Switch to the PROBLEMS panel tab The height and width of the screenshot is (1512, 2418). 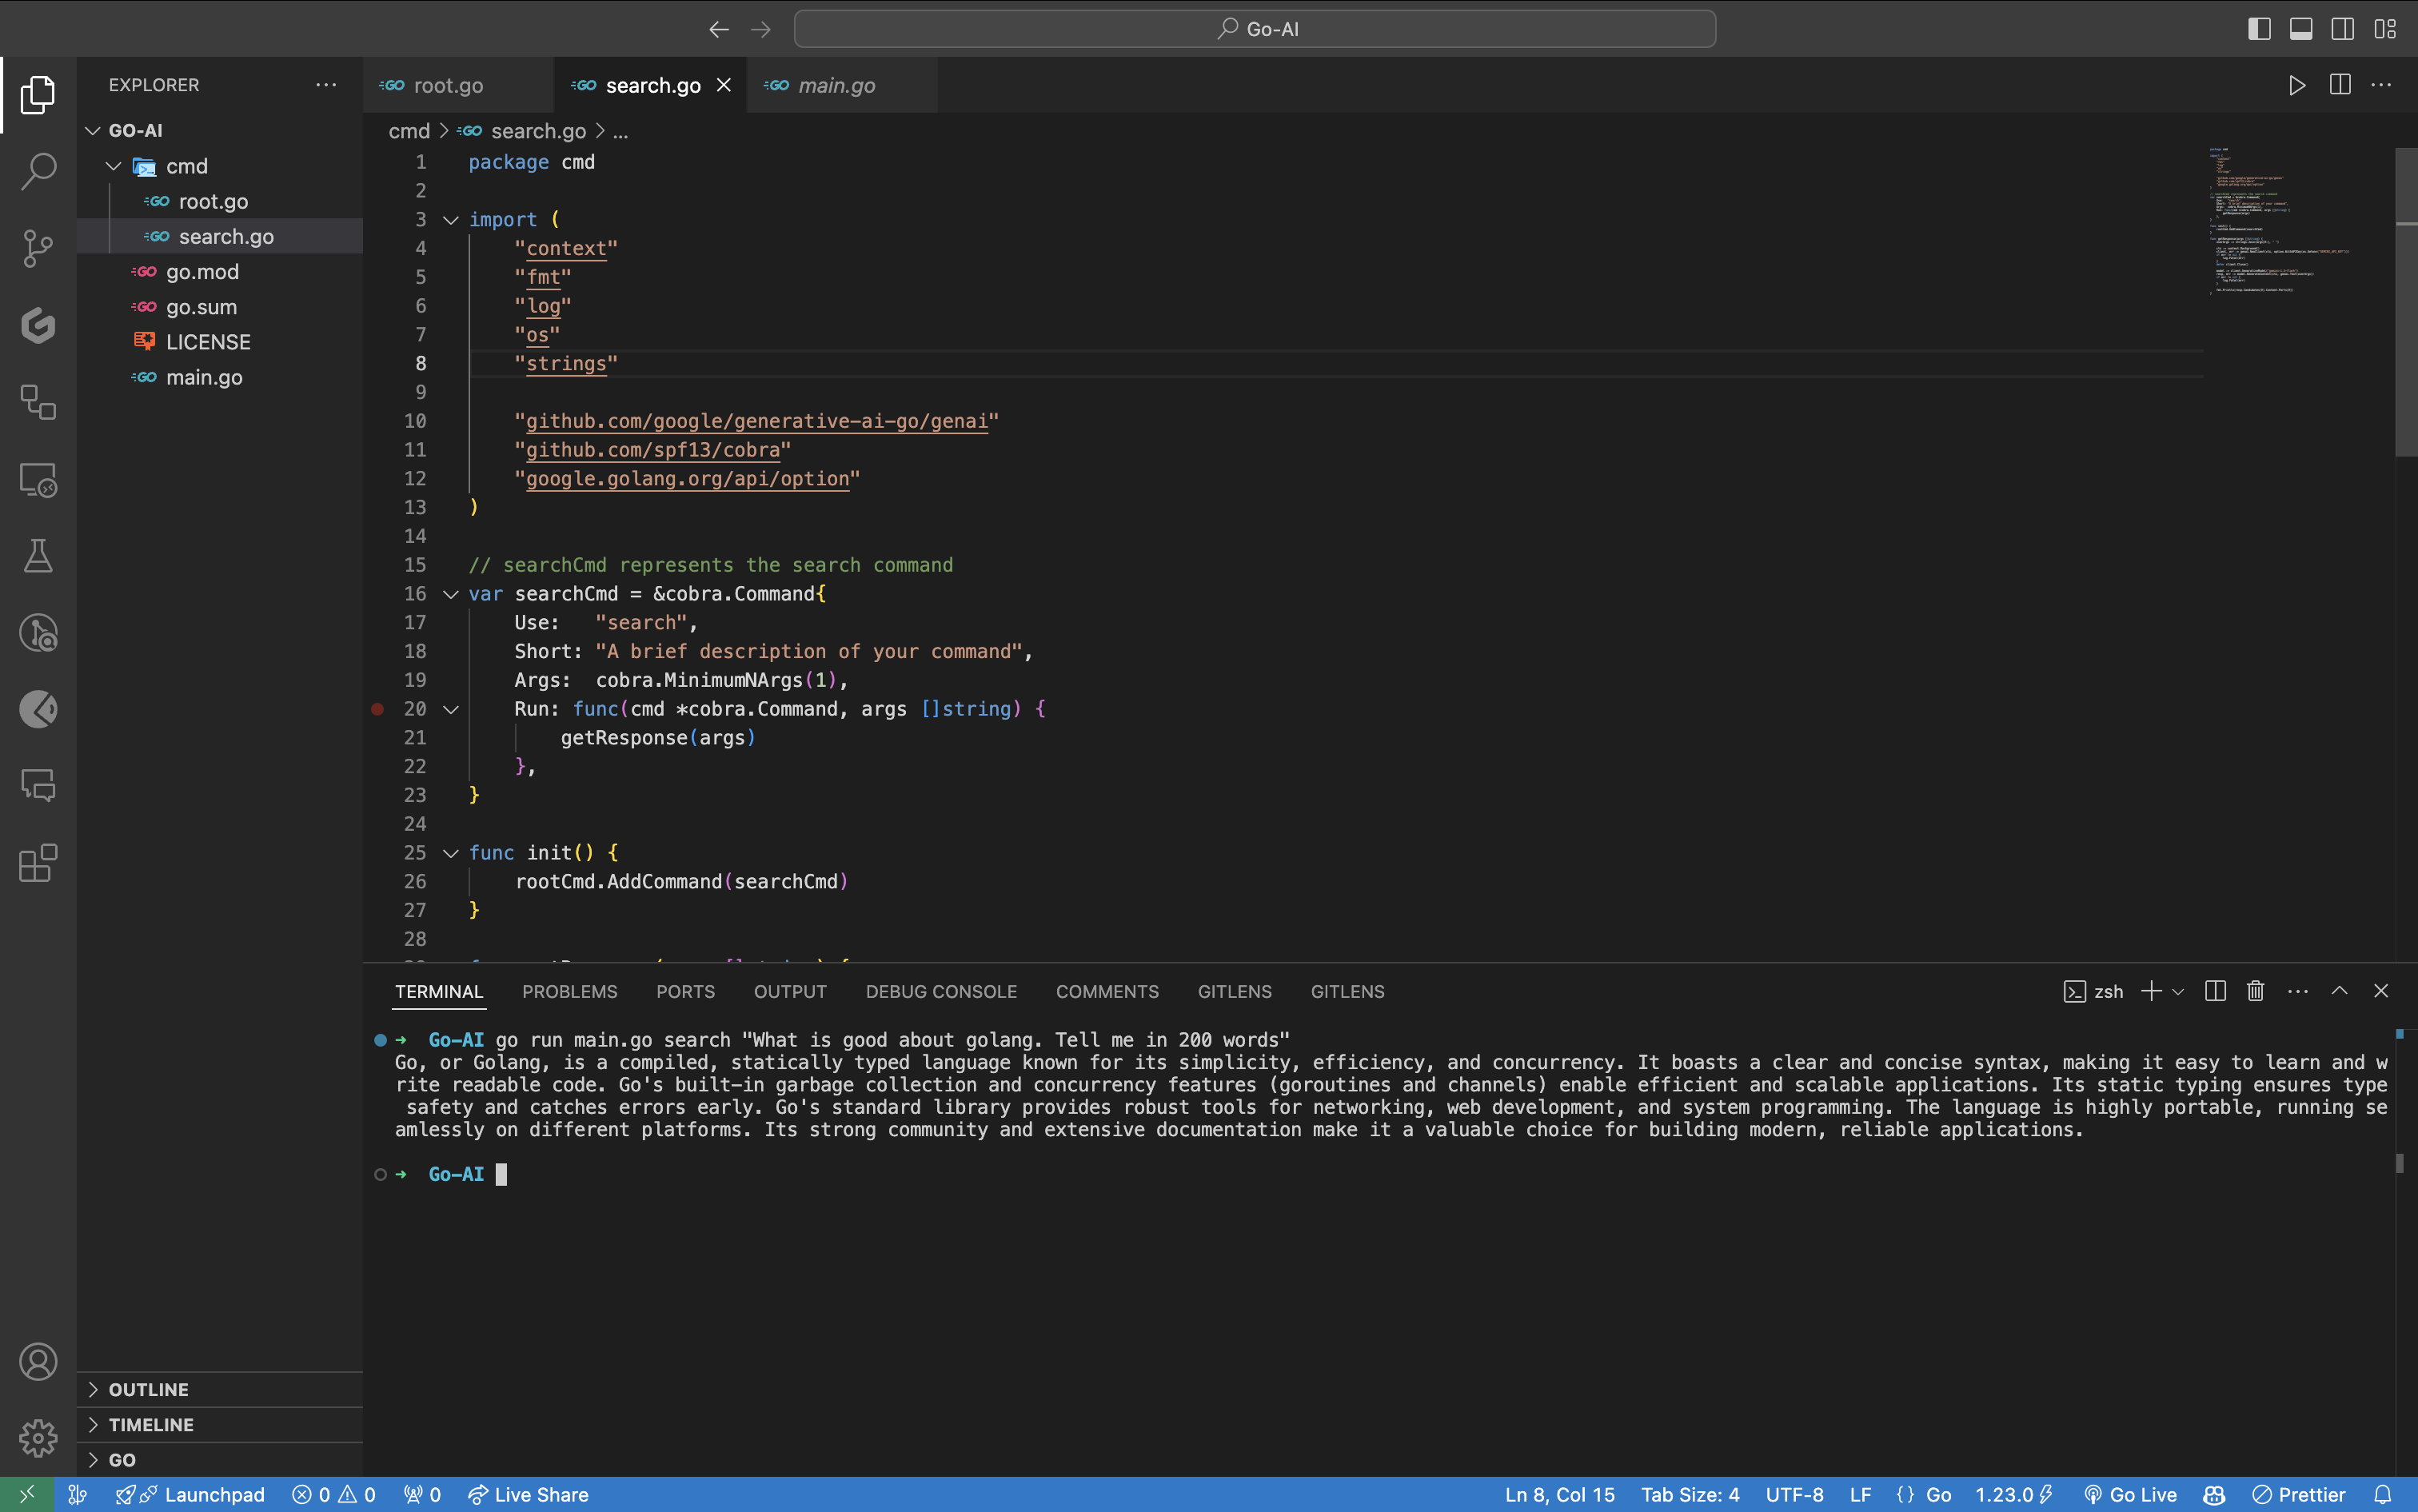pyautogui.click(x=569, y=991)
